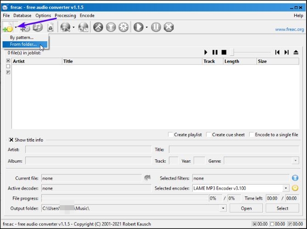Start encoding with the toolbar play icon
The image size is (307, 229).
pos(139,27)
